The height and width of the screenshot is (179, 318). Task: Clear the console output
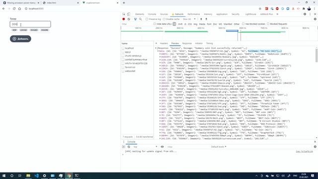coord(129,147)
